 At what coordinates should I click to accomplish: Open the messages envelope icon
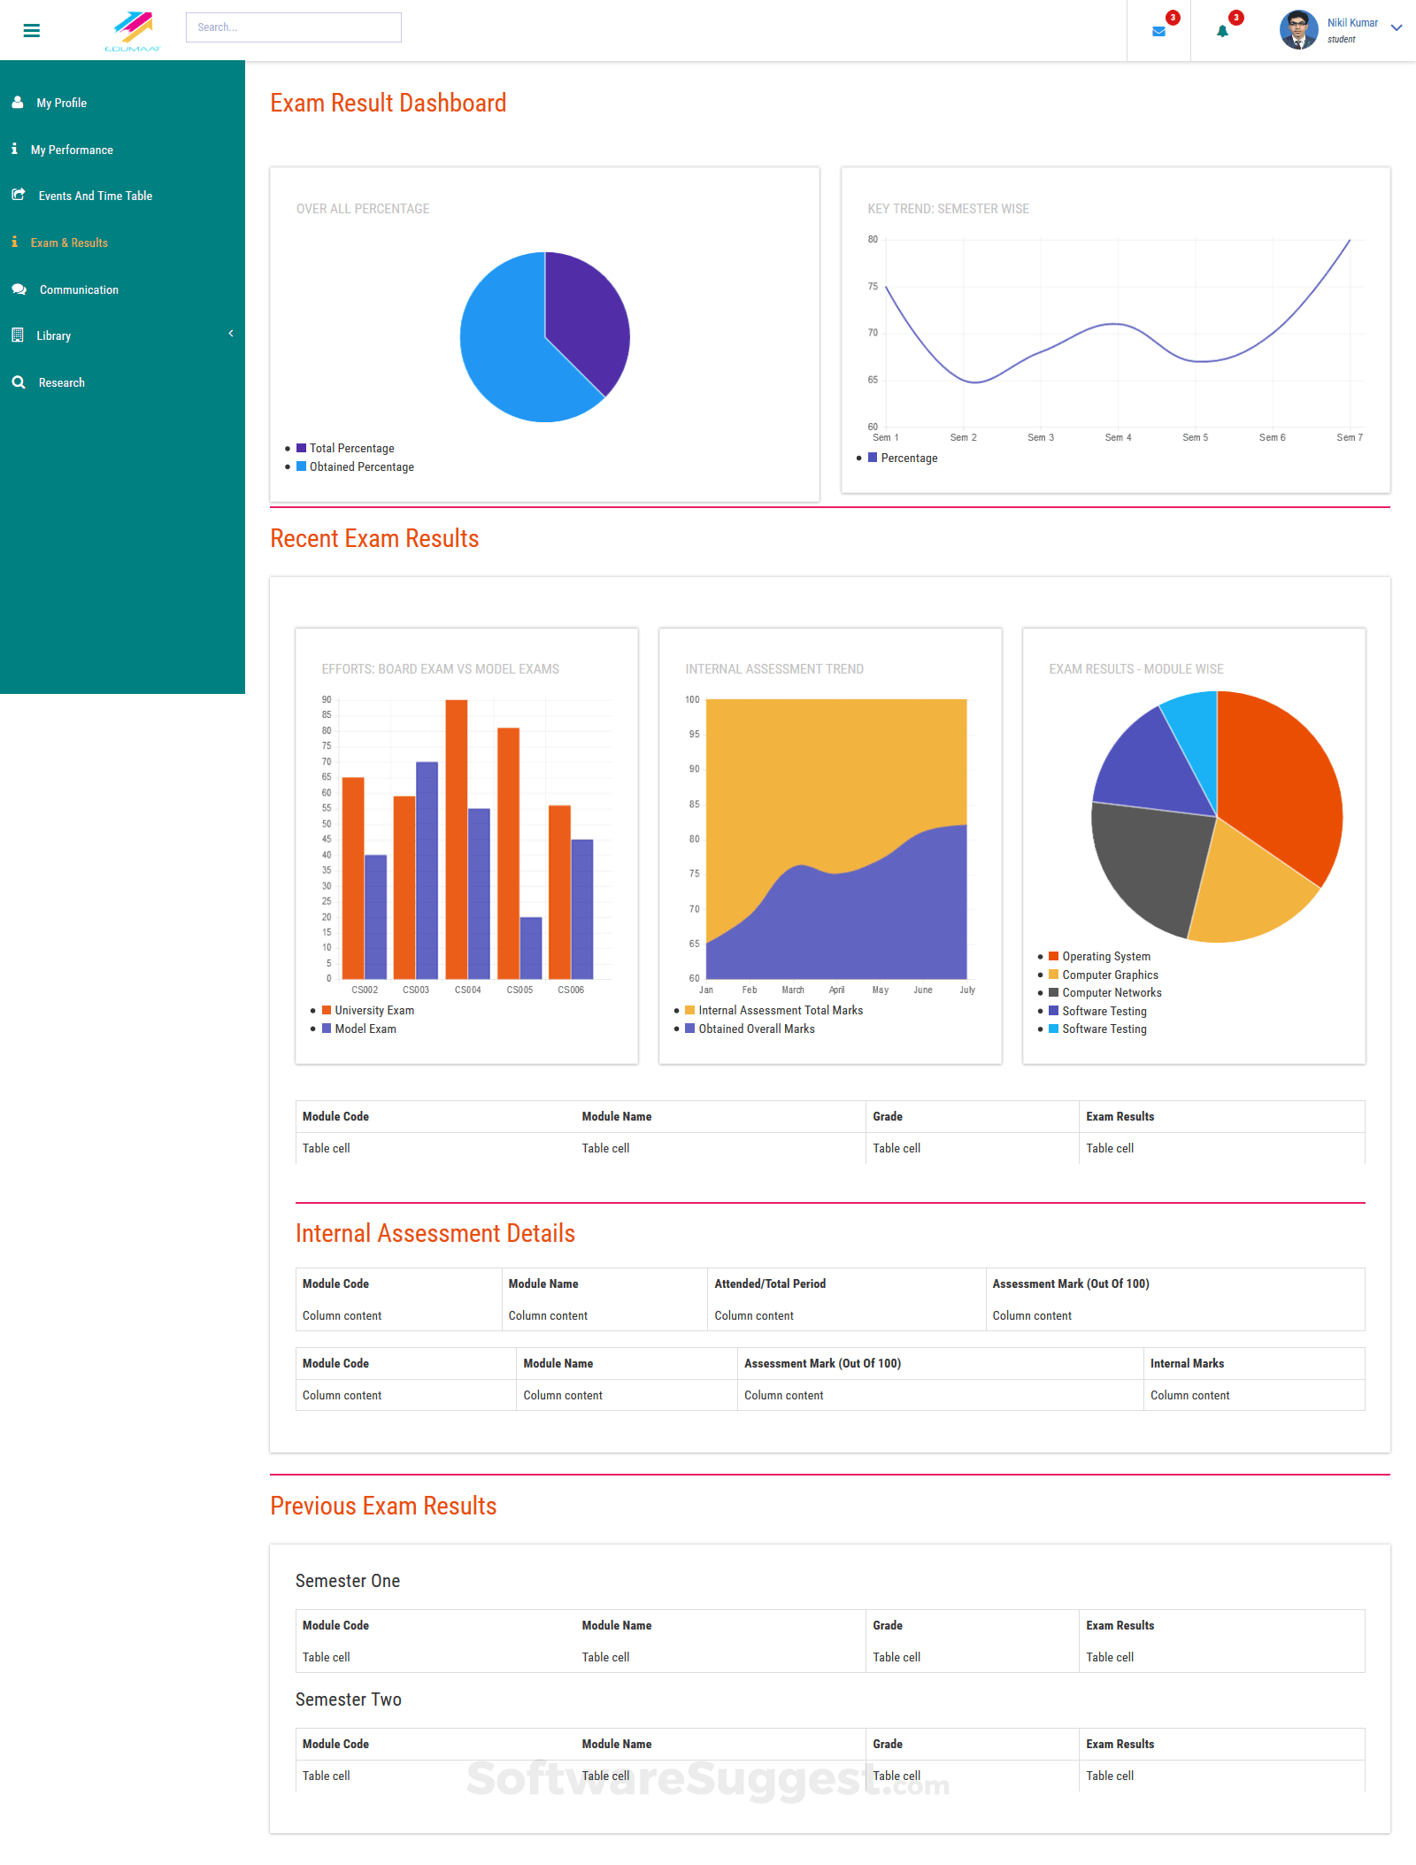pyautogui.click(x=1158, y=32)
